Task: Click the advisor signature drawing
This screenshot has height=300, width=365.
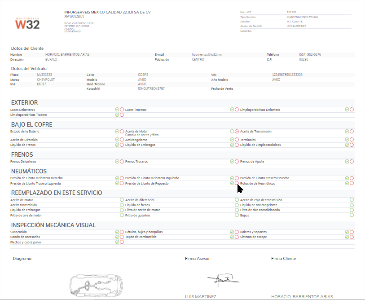Action: point(223,280)
